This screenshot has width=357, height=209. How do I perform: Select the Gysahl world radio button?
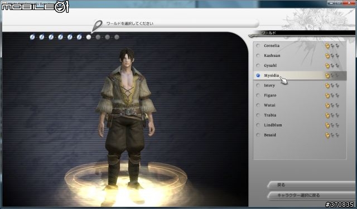tap(258, 66)
